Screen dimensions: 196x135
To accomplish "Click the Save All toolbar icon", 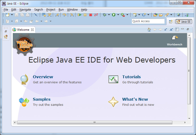I will click(x=22, y=15).
